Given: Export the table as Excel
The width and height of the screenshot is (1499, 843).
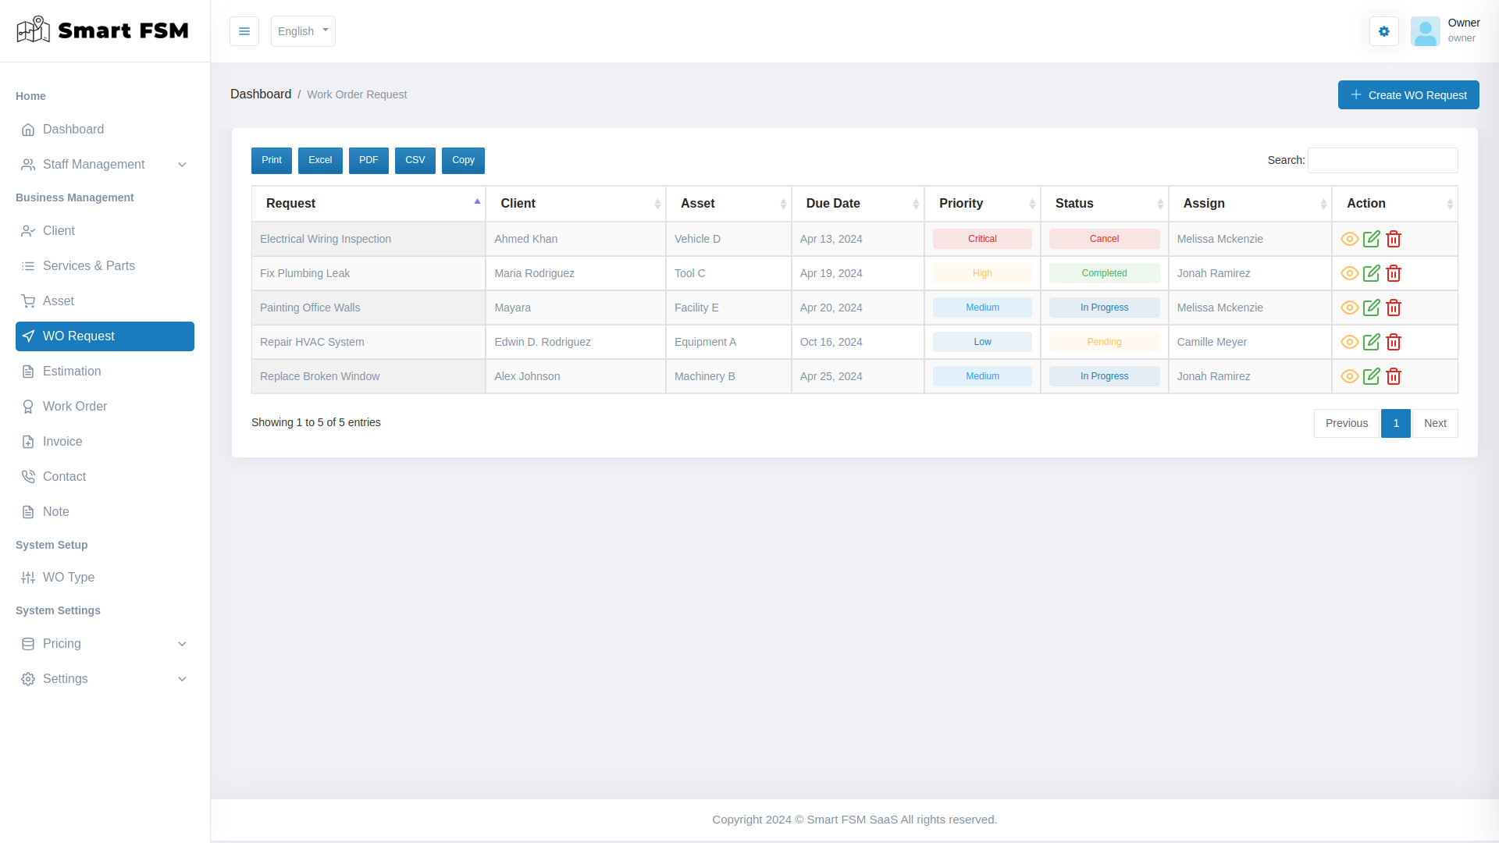Looking at the screenshot, I should pos(320,160).
